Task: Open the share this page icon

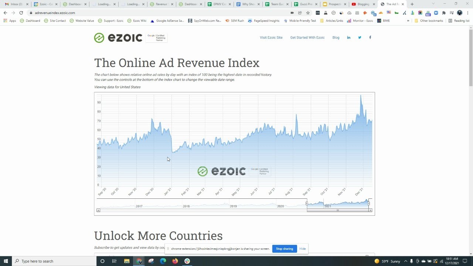Action: tap(300, 13)
